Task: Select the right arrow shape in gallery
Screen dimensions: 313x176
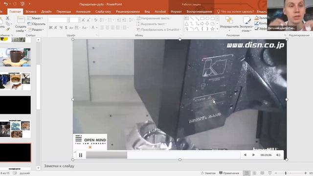Action: point(202,24)
